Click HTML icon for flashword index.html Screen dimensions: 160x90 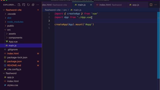(x=5, y=81)
